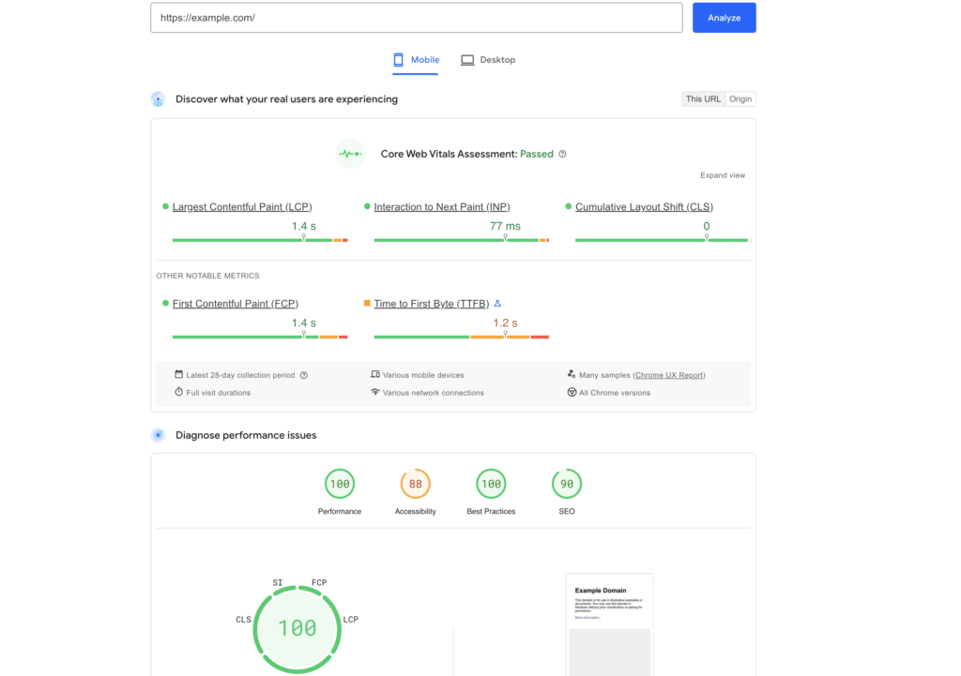Click the Passed assessment status text
Image resolution: width=961 pixels, height=676 pixels.
tap(536, 154)
